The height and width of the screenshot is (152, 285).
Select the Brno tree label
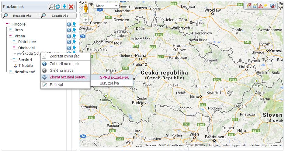point(19,30)
